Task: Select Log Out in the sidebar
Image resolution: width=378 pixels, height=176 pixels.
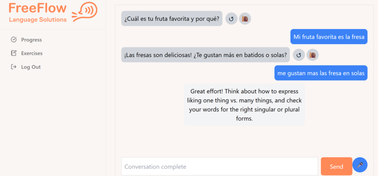Action: click(x=31, y=67)
